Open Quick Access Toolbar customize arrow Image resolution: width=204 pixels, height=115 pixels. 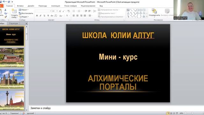click(12, 2)
